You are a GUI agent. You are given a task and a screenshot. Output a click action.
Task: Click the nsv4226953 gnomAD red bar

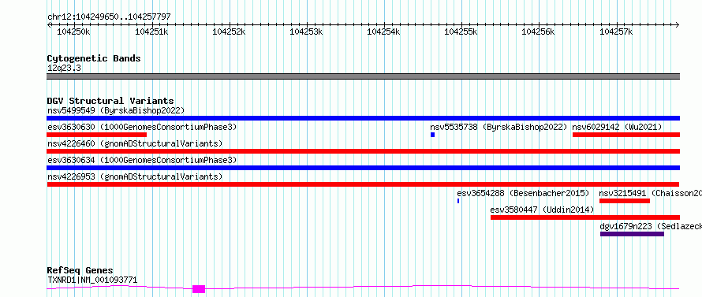pos(363,184)
